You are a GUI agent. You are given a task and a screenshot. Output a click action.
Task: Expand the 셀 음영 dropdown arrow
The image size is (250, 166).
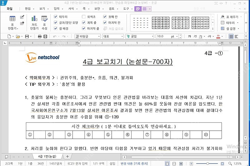click(x=238, y=29)
